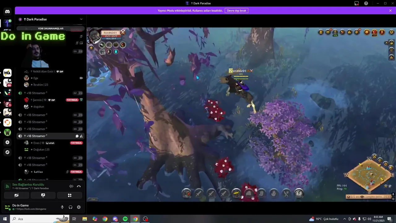The height and width of the screenshot is (223, 396).
Task: Click Devre dışı bırak button
Action: point(236,11)
